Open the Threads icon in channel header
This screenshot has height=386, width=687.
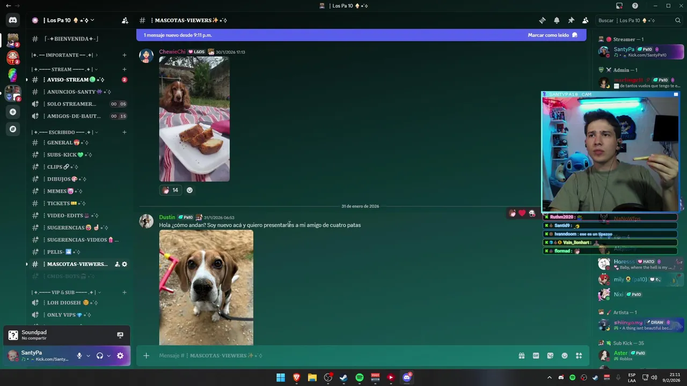pos(542,20)
